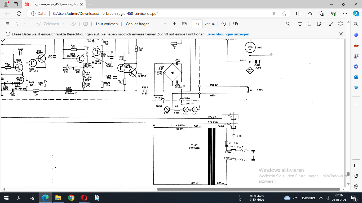The height and width of the screenshot is (203, 362).
Task: Zoom out with the minus button
Action: [x=165, y=24]
